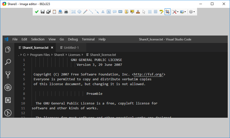Click VS Code Debug bug icon
230x138 pixels.
(x=8, y=87)
